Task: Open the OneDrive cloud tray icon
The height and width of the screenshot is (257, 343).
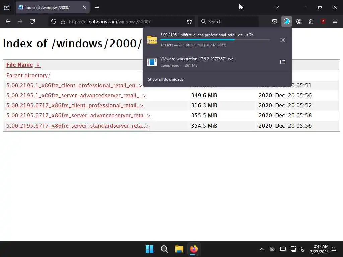Action: 272,249
